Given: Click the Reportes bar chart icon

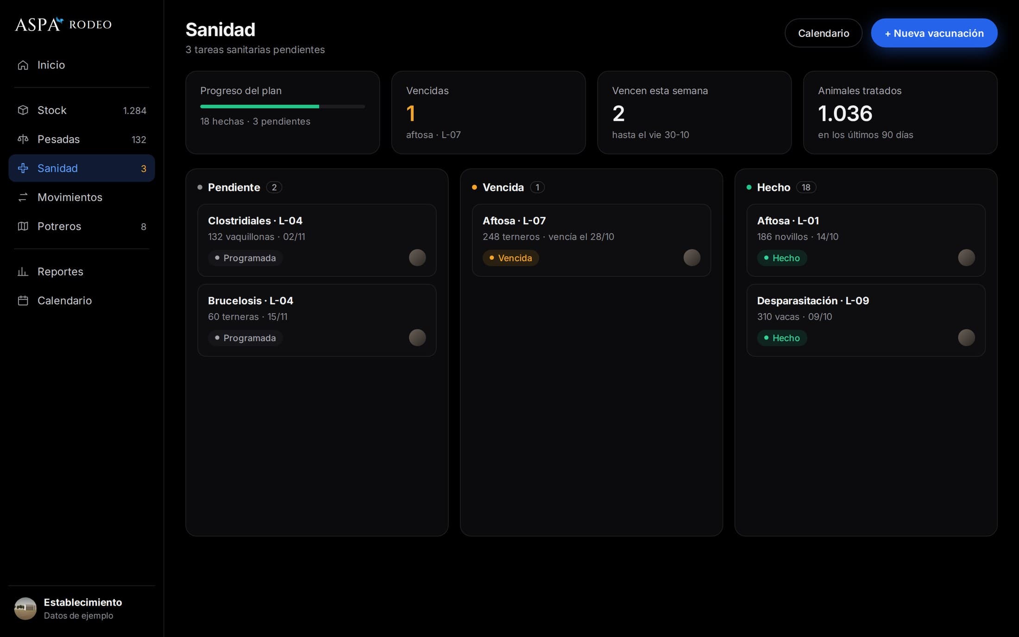Looking at the screenshot, I should click(23, 271).
